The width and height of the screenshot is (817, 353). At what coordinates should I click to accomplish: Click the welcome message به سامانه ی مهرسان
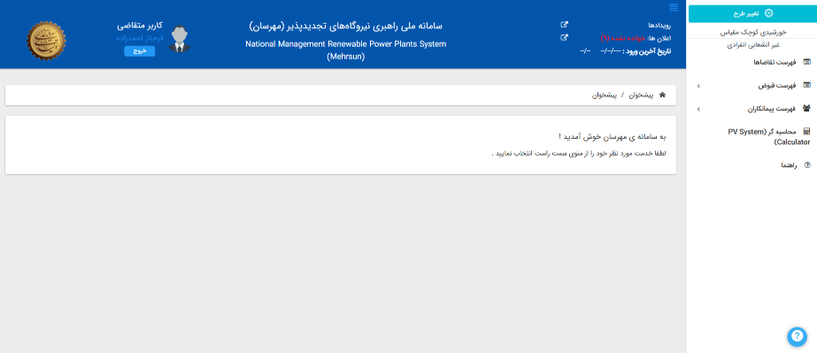pos(612,137)
